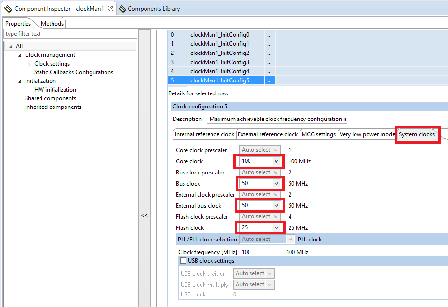The image size is (448, 307).
Task: Collapse the left panel with << button
Action: pos(144,215)
